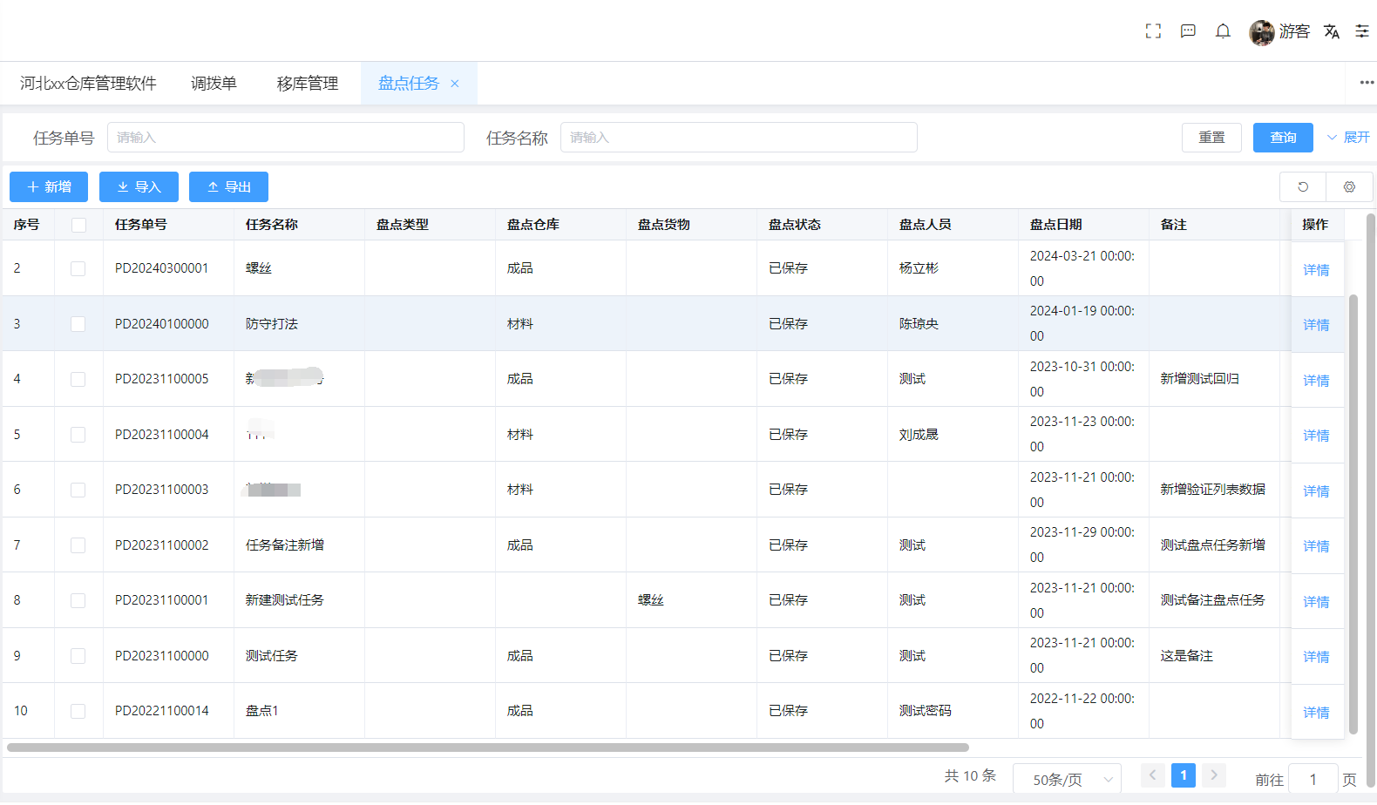Switch to the 调拨单 tab
Screen dimensions: 1377x805
(214, 84)
